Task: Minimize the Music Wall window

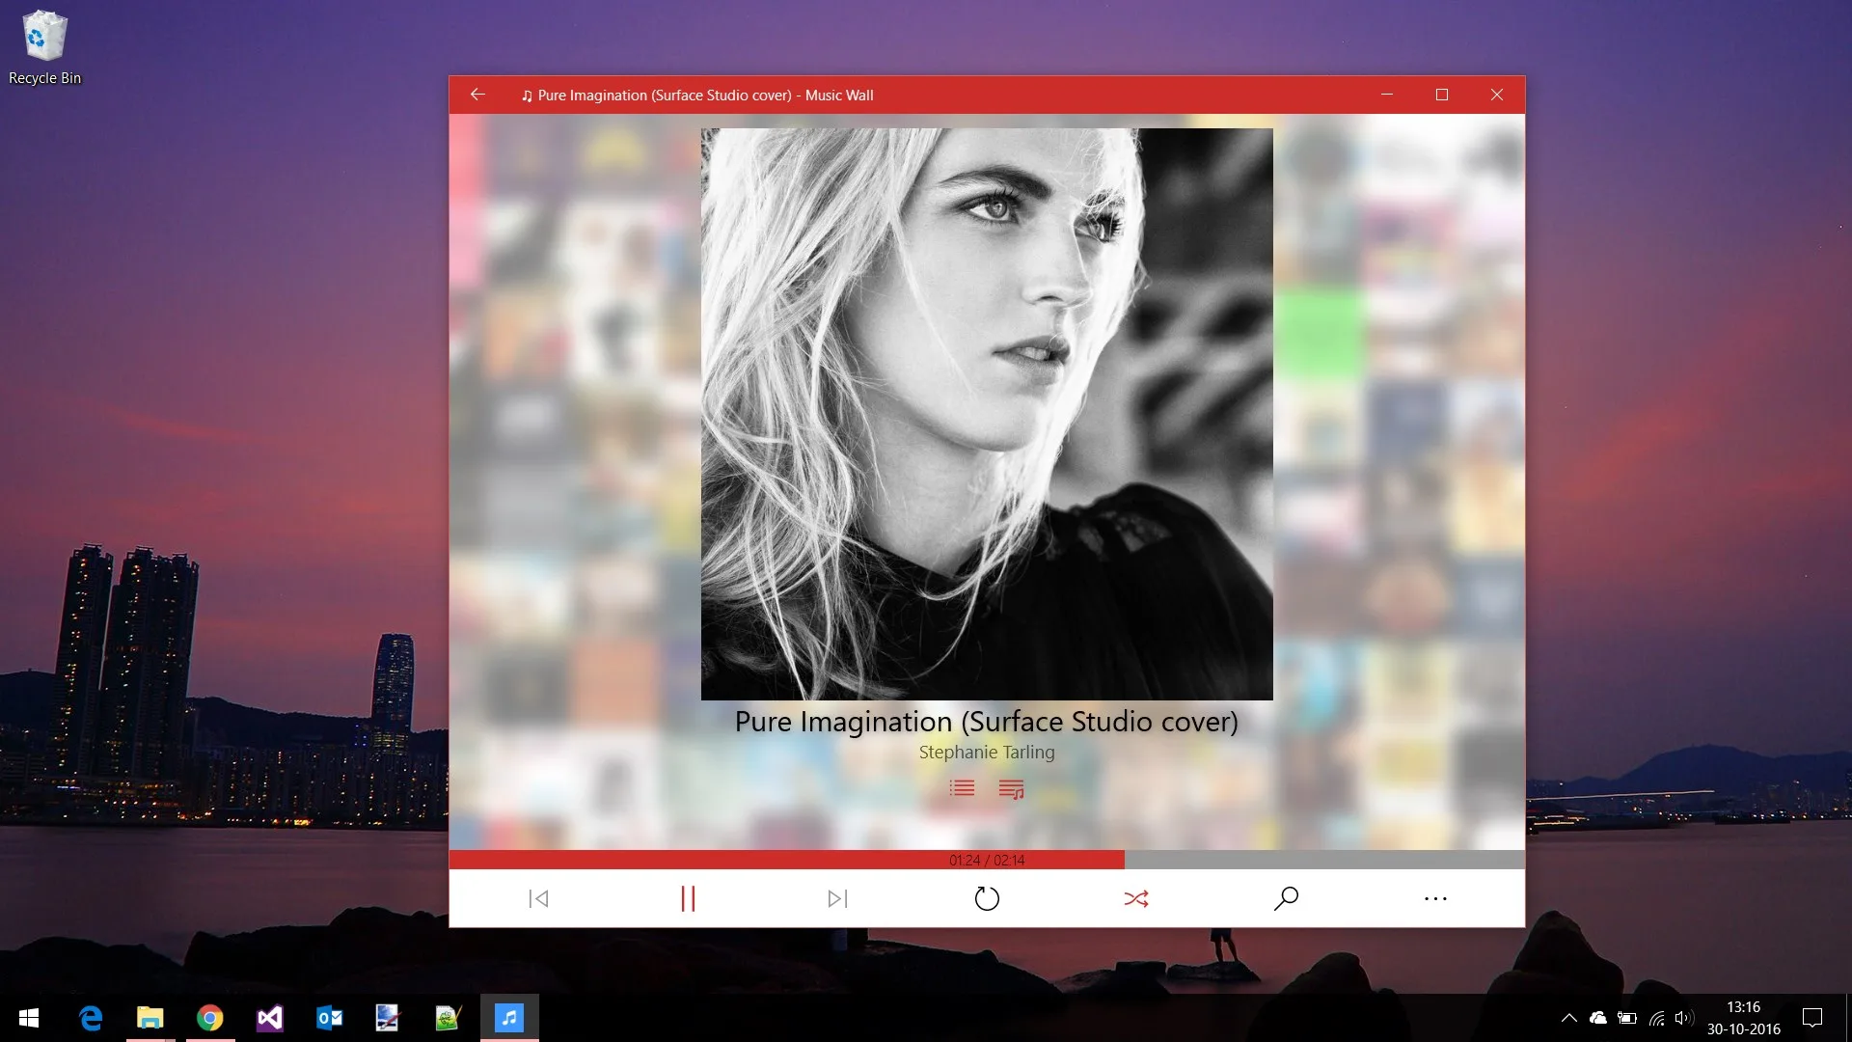Action: tap(1387, 95)
